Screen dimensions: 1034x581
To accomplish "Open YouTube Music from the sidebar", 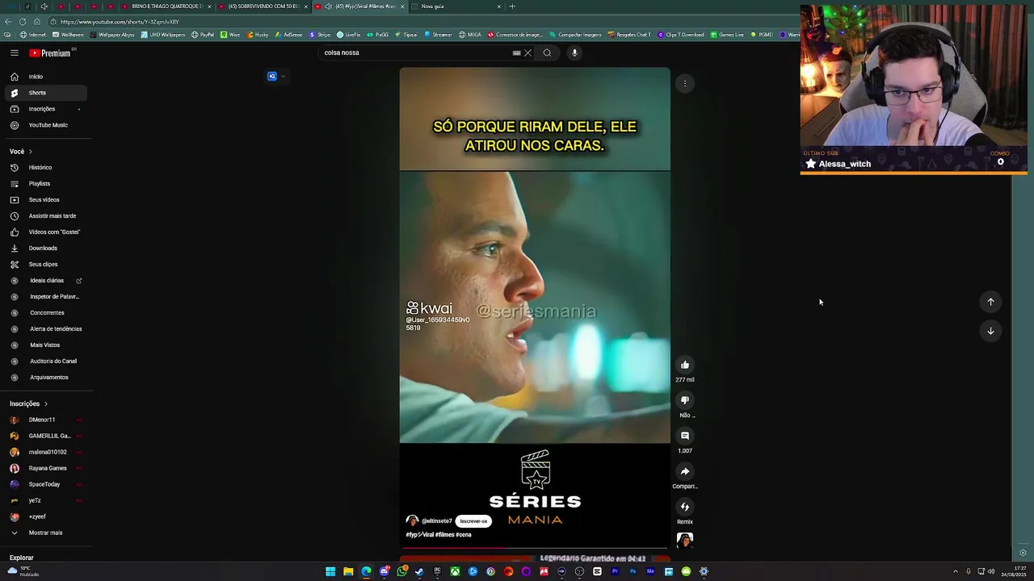I will pos(46,125).
